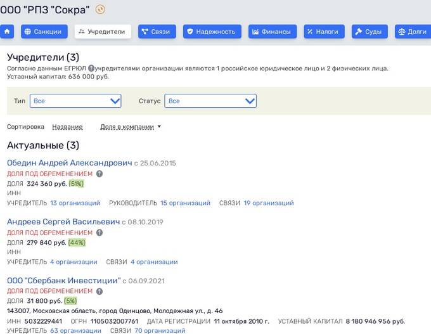The image size is (431, 334).
Task: Open Обедин Андрей Александрович profile
Action: pos(70,163)
